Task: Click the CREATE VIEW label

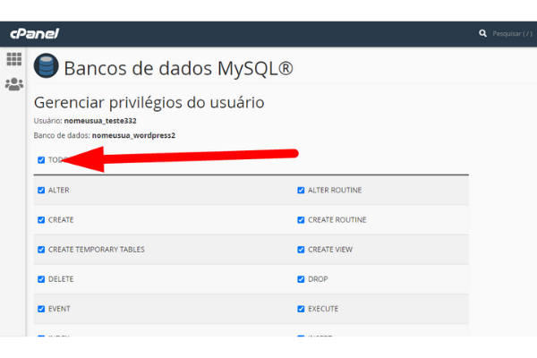Action: coord(330,250)
